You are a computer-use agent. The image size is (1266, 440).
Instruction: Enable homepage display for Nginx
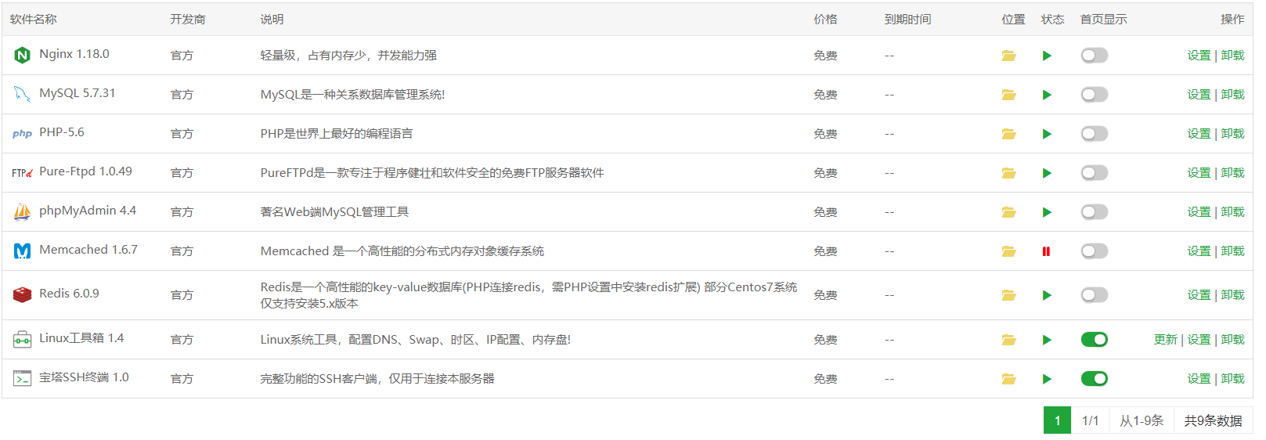point(1095,56)
